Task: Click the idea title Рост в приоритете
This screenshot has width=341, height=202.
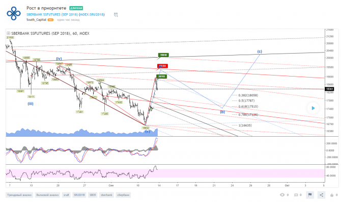Action: pyautogui.click(x=46, y=8)
